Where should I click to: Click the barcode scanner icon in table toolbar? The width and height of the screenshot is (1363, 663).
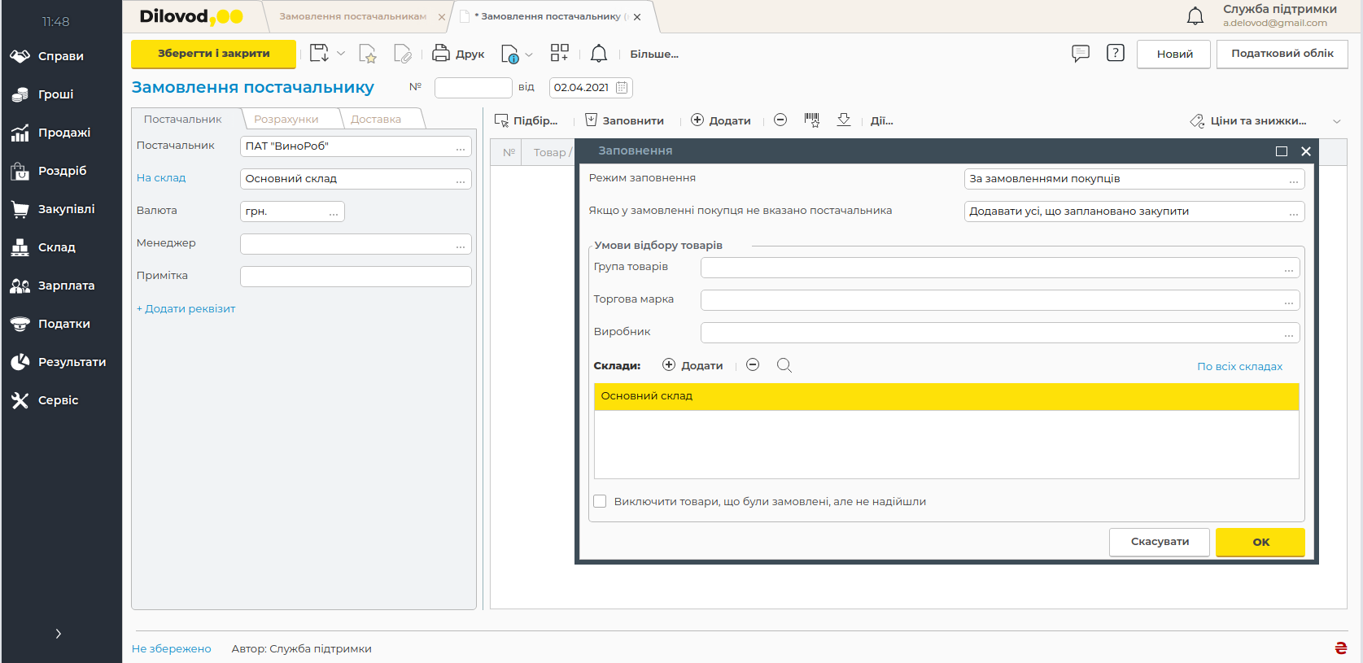[811, 120]
